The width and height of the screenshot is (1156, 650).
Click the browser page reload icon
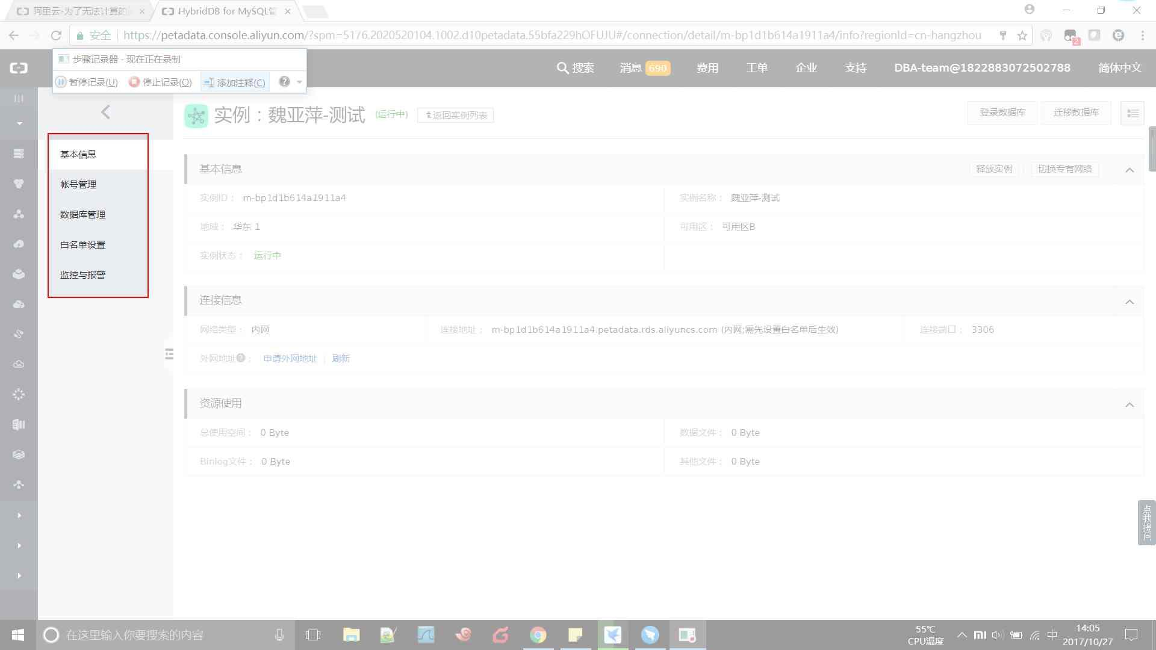point(56,36)
